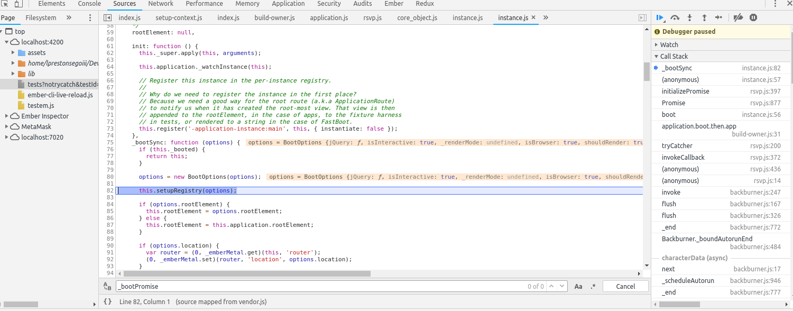Resume script execution
793x311 pixels.
[660, 17]
